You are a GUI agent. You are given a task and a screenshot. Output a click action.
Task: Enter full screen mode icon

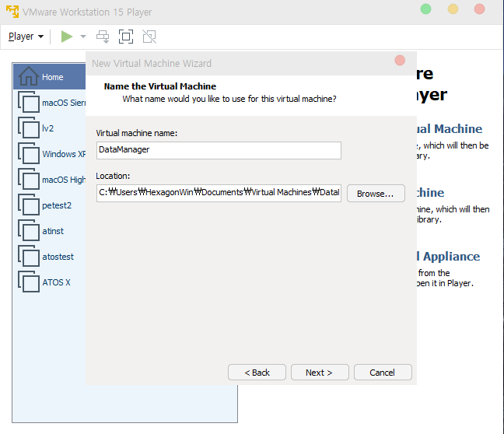(126, 37)
